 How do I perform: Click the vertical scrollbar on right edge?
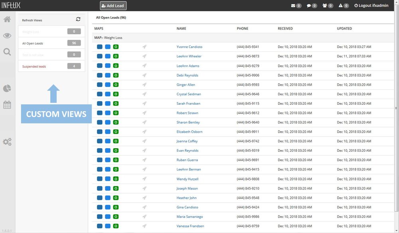click(396, 108)
